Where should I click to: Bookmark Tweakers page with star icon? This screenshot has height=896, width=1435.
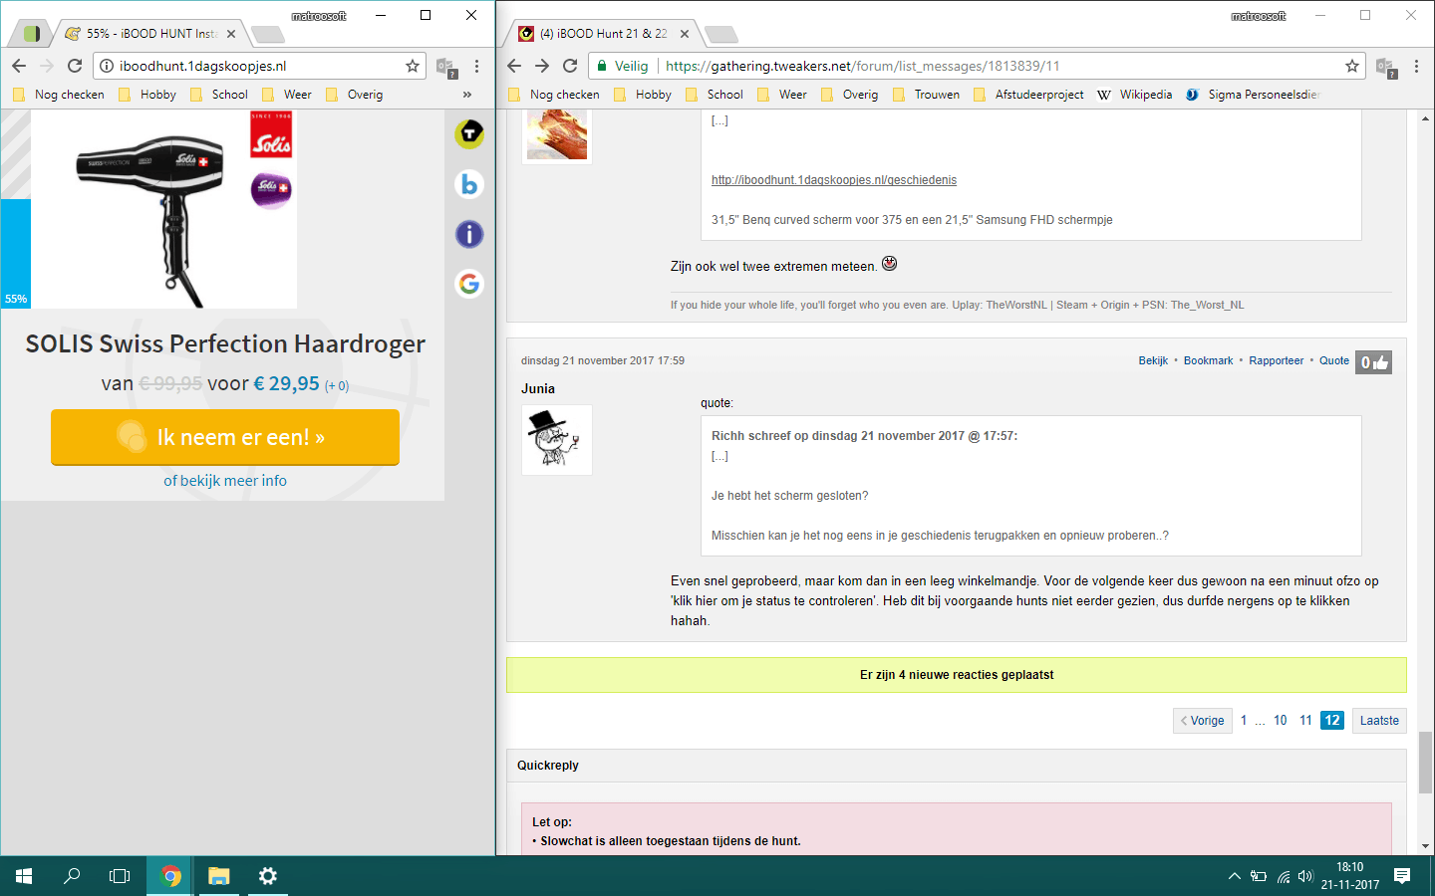(1352, 66)
